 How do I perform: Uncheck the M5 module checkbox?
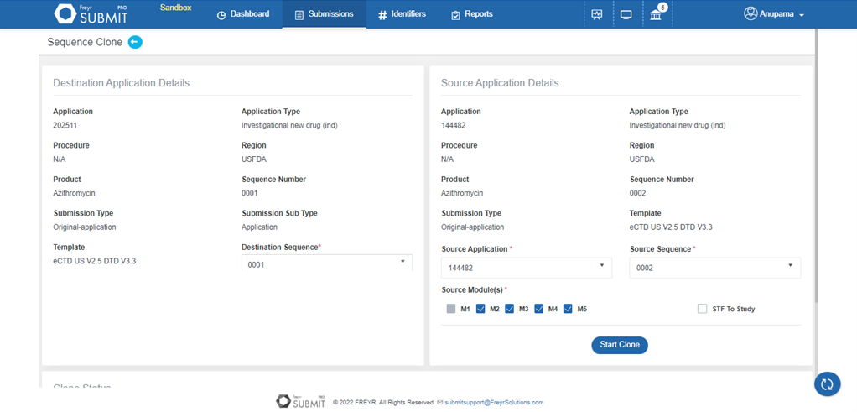click(x=568, y=309)
